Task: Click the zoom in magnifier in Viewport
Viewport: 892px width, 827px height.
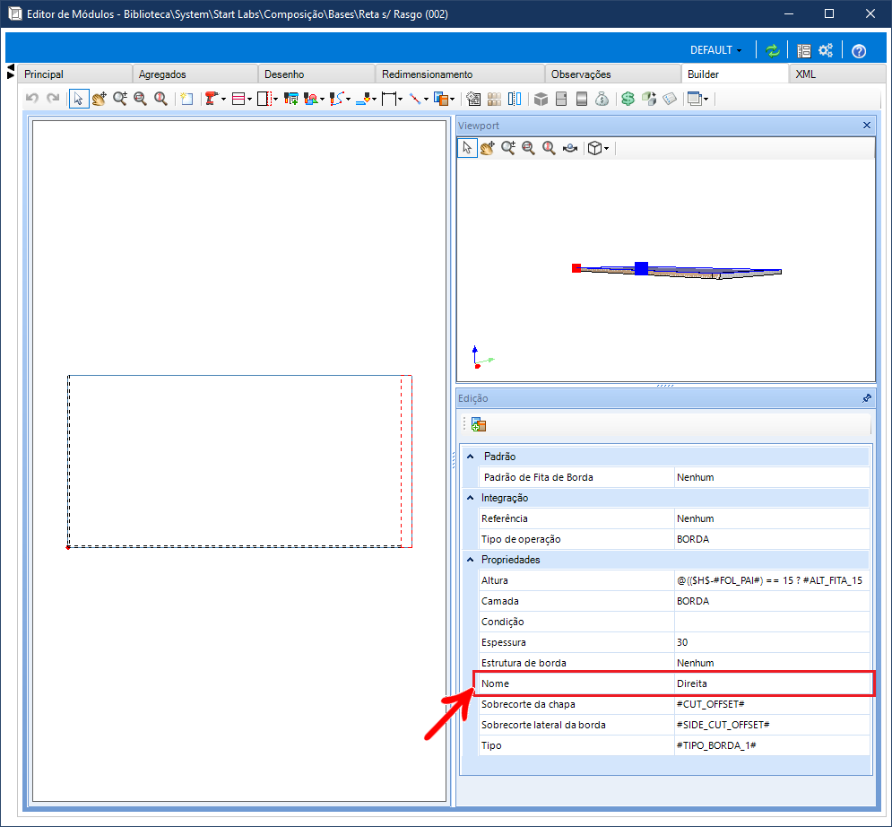Action: pyautogui.click(x=508, y=148)
